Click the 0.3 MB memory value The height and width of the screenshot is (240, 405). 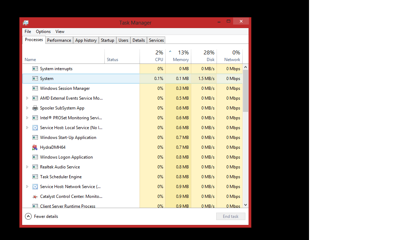click(x=182, y=88)
